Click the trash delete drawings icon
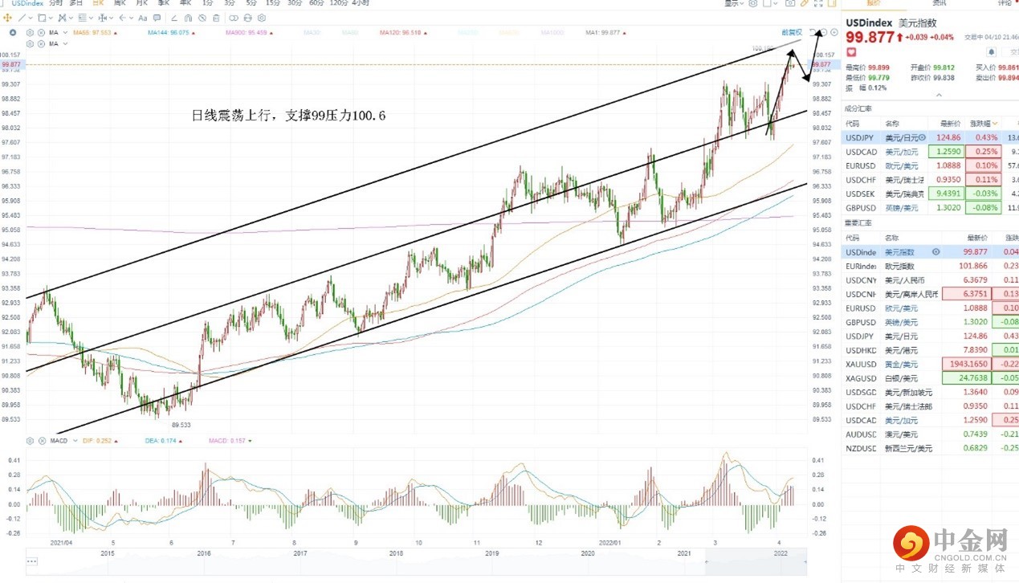The image size is (1019, 583). 217,18
